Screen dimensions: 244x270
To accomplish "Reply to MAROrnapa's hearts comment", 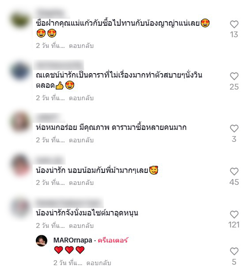I will 99,263.
